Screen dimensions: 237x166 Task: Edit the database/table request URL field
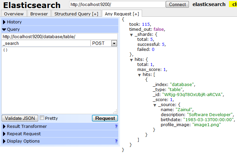point(60,36)
